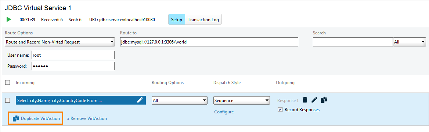
Task: Switch to the Setup tab
Action: (176, 20)
